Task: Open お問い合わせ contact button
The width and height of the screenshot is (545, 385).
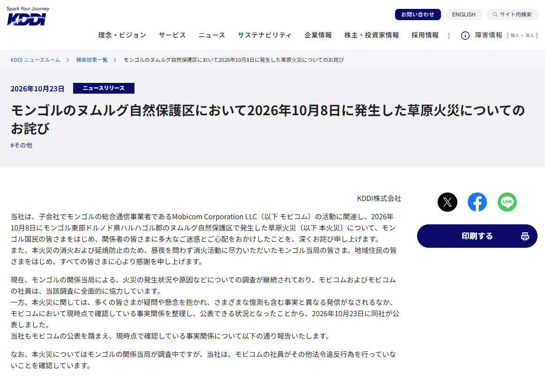Action: pyautogui.click(x=418, y=14)
